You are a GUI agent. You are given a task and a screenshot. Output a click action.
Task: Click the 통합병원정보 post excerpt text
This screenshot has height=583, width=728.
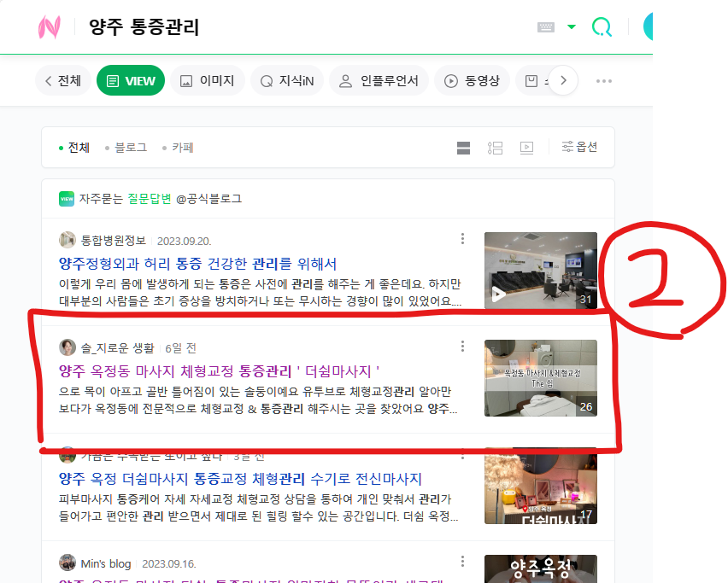tap(260, 292)
